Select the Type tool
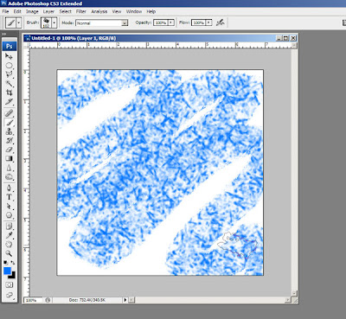Image resolution: width=346 pixels, height=319 pixels. (9, 197)
